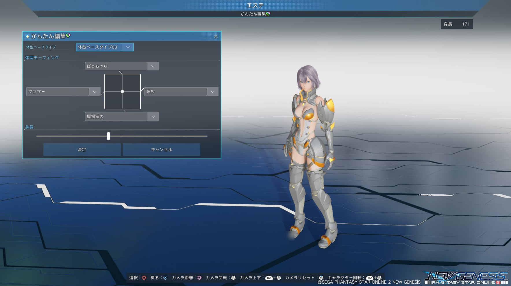Click the green badge on dialog title
This screenshot has width=511, height=286.
click(x=68, y=35)
